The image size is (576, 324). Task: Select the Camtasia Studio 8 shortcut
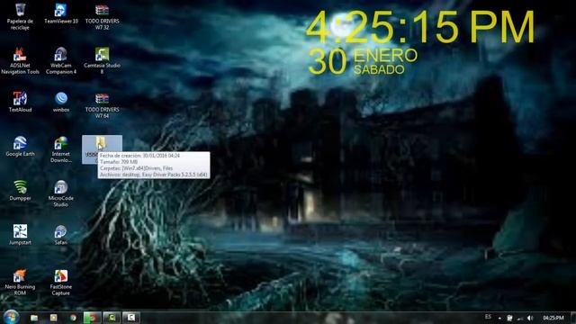coord(102,61)
